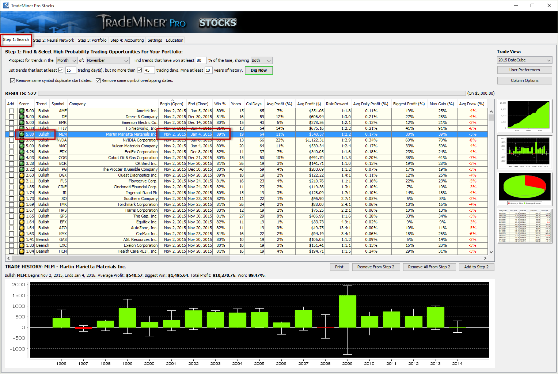Viewport: 558px width, 374px height.
Task: Open the Settings tab
Action: coord(155,40)
